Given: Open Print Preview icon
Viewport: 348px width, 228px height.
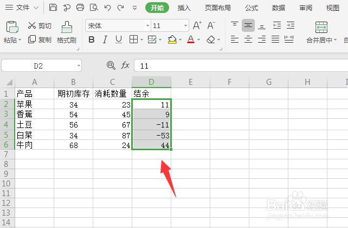Looking at the screenshot, I should pos(94,8).
